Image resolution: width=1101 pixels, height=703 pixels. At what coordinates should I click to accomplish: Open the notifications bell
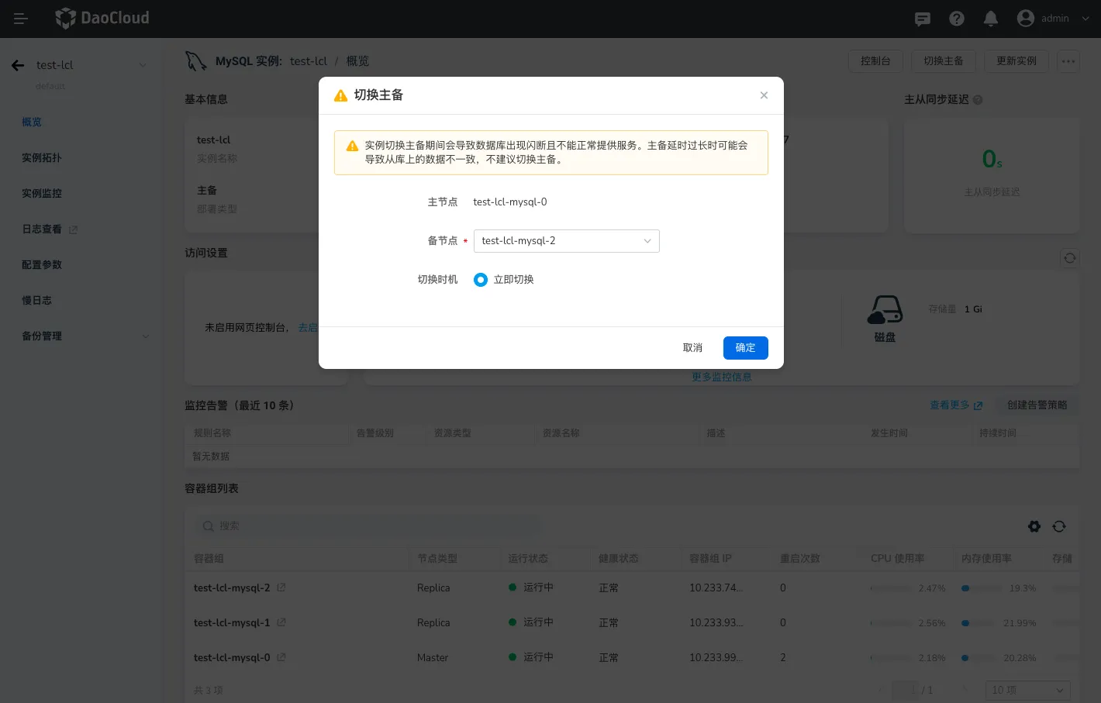click(x=991, y=19)
